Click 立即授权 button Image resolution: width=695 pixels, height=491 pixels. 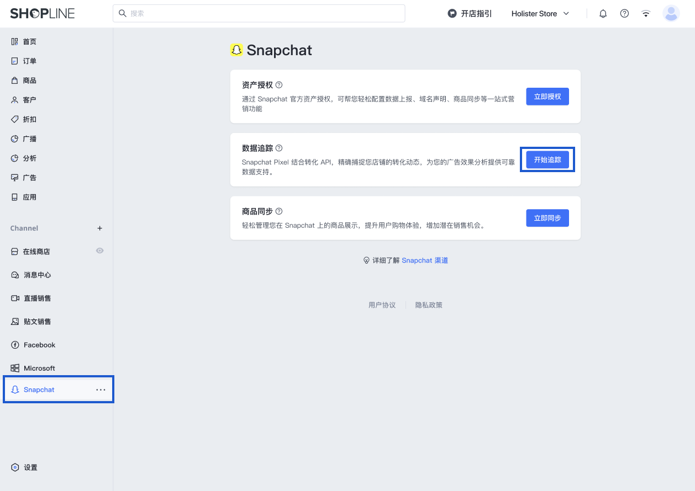pyautogui.click(x=547, y=97)
